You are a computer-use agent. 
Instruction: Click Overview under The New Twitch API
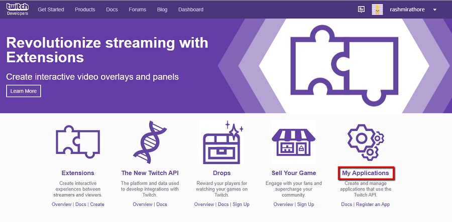(143, 204)
